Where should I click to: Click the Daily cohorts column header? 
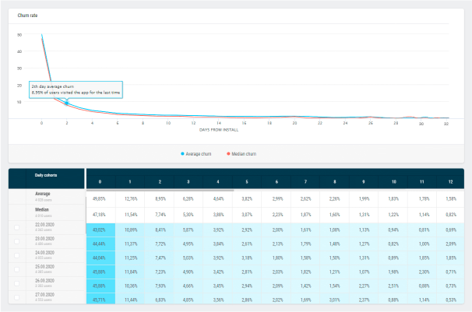tap(45, 176)
